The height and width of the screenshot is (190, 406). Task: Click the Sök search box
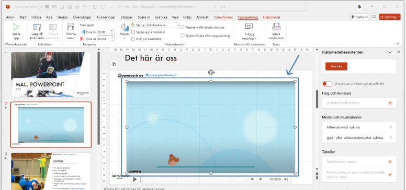click(257, 7)
